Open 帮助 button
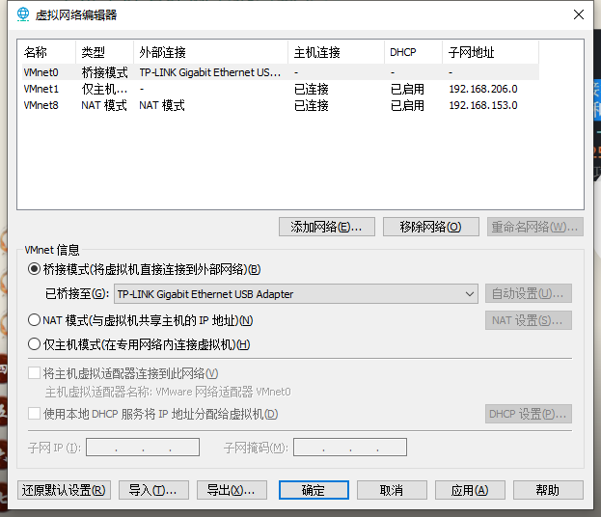Viewport: 601px width, 517px height. (x=548, y=490)
